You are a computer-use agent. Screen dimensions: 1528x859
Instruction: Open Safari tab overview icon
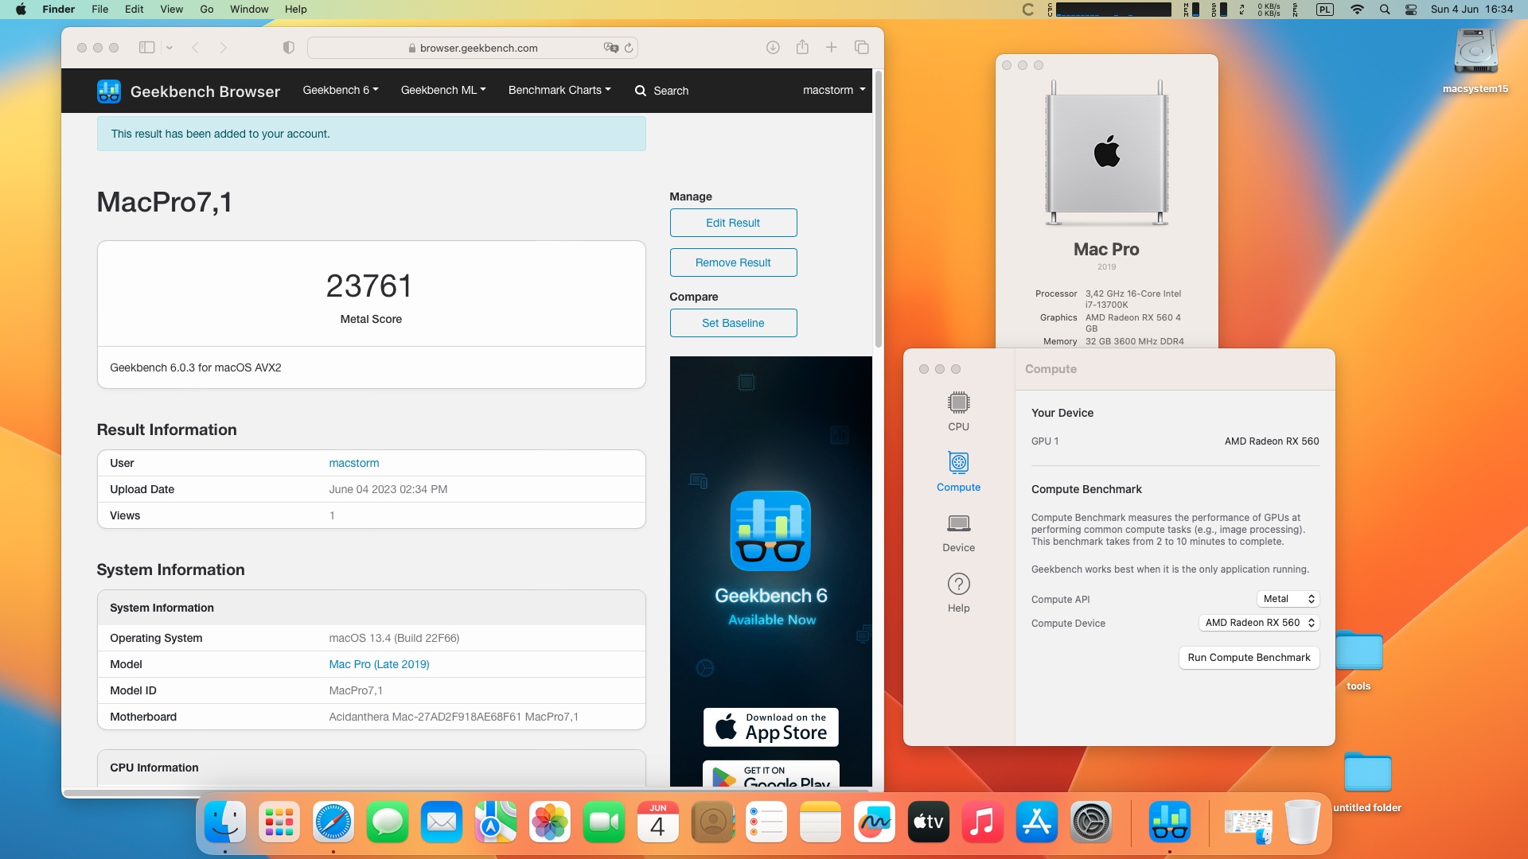[x=861, y=48]
